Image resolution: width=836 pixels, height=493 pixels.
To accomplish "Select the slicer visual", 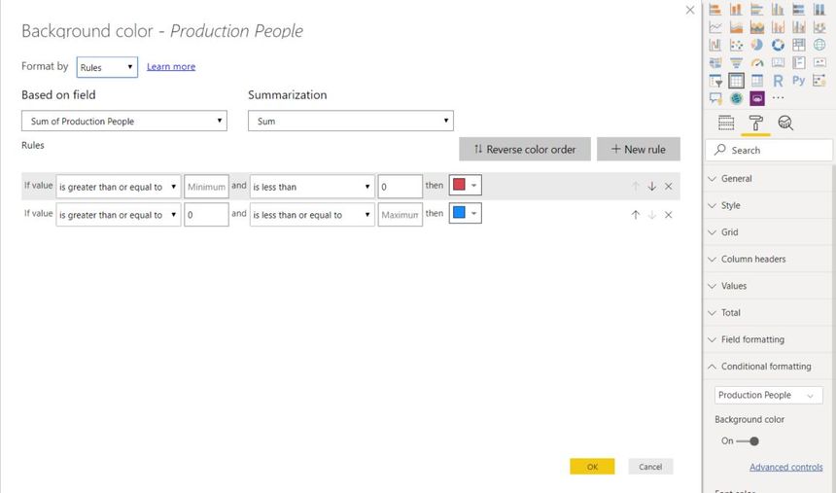I will 715,81.
